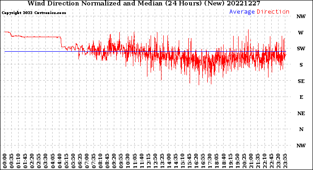Image resolution: width=313 pixels, height=170 pixels.
Task: Click the top 'NW' axis label
Action: point(301,16)
